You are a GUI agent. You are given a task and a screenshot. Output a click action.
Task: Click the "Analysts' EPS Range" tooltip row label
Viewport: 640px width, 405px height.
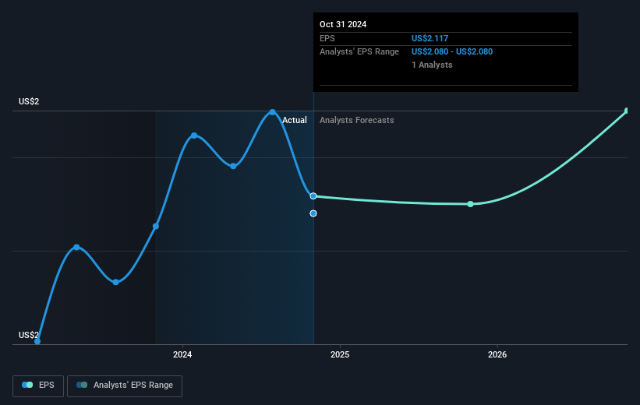click(x=359, y=52)
